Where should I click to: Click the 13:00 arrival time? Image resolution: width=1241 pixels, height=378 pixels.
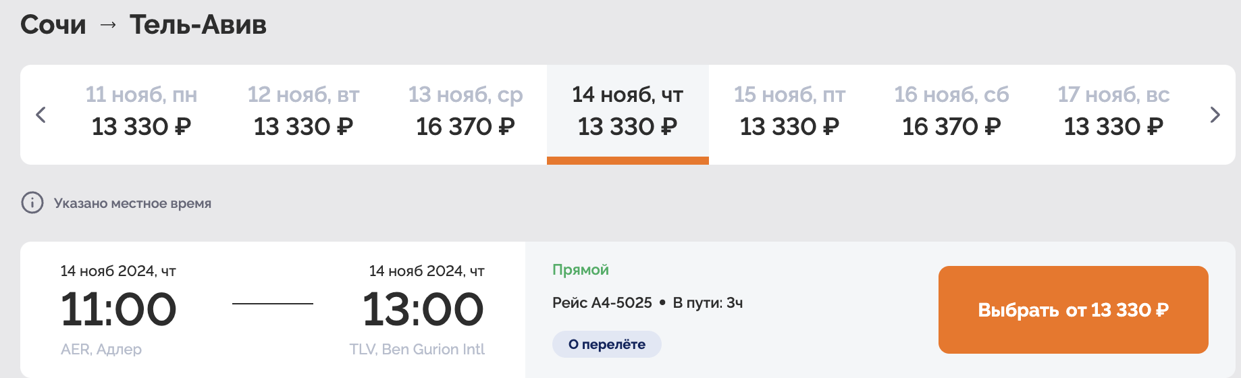tap(423, 309)
